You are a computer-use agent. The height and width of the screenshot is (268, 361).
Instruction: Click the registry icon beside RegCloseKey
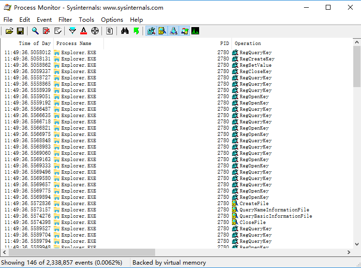point(235,72)
